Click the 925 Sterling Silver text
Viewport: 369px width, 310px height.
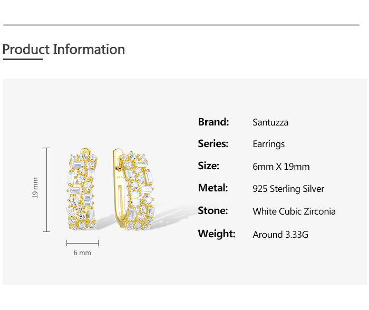(x=288, y=189)
